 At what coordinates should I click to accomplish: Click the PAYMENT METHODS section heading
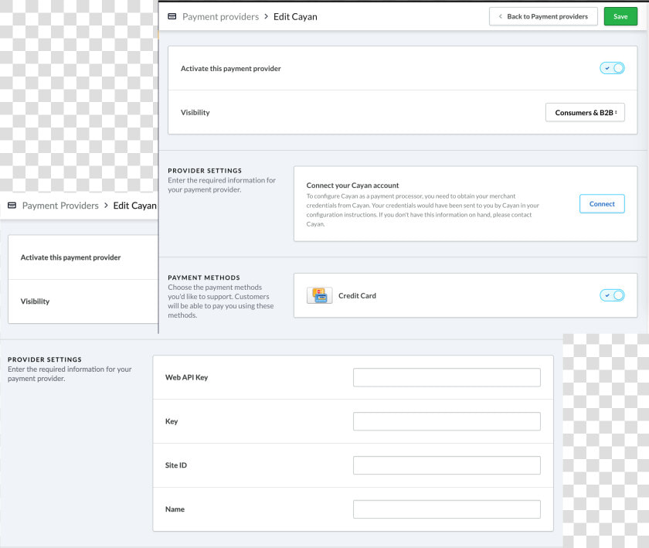[x=204, y=277]
